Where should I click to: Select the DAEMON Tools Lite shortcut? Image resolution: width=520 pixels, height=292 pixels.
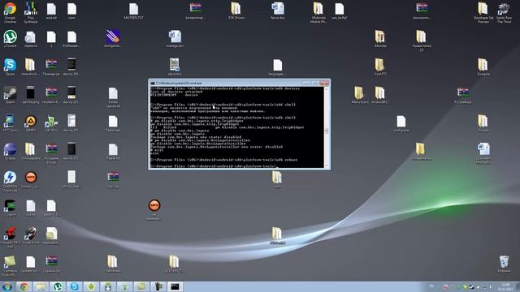click(10, 181)
